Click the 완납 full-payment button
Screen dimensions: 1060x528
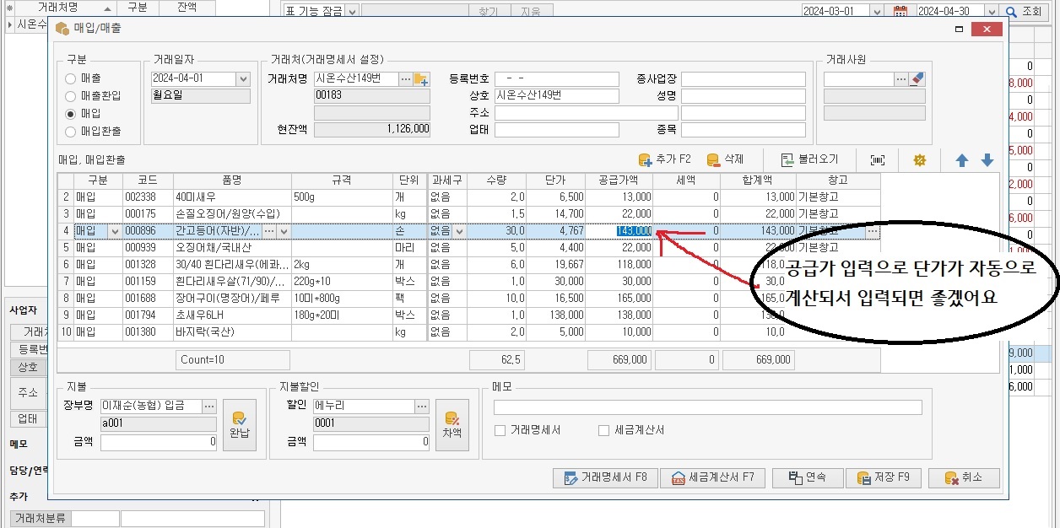tap(239, 424)
